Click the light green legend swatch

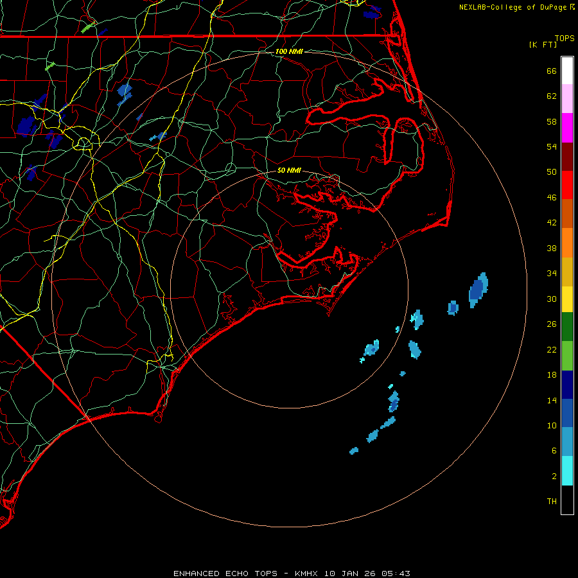pos(567,356)
